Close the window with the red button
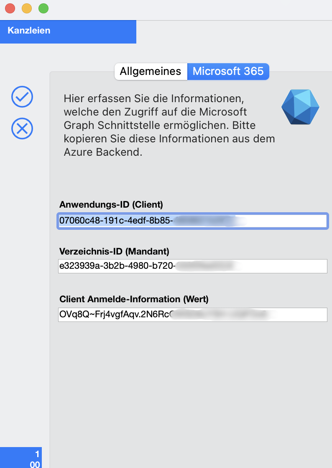332x468 pixels. point(10,8)
